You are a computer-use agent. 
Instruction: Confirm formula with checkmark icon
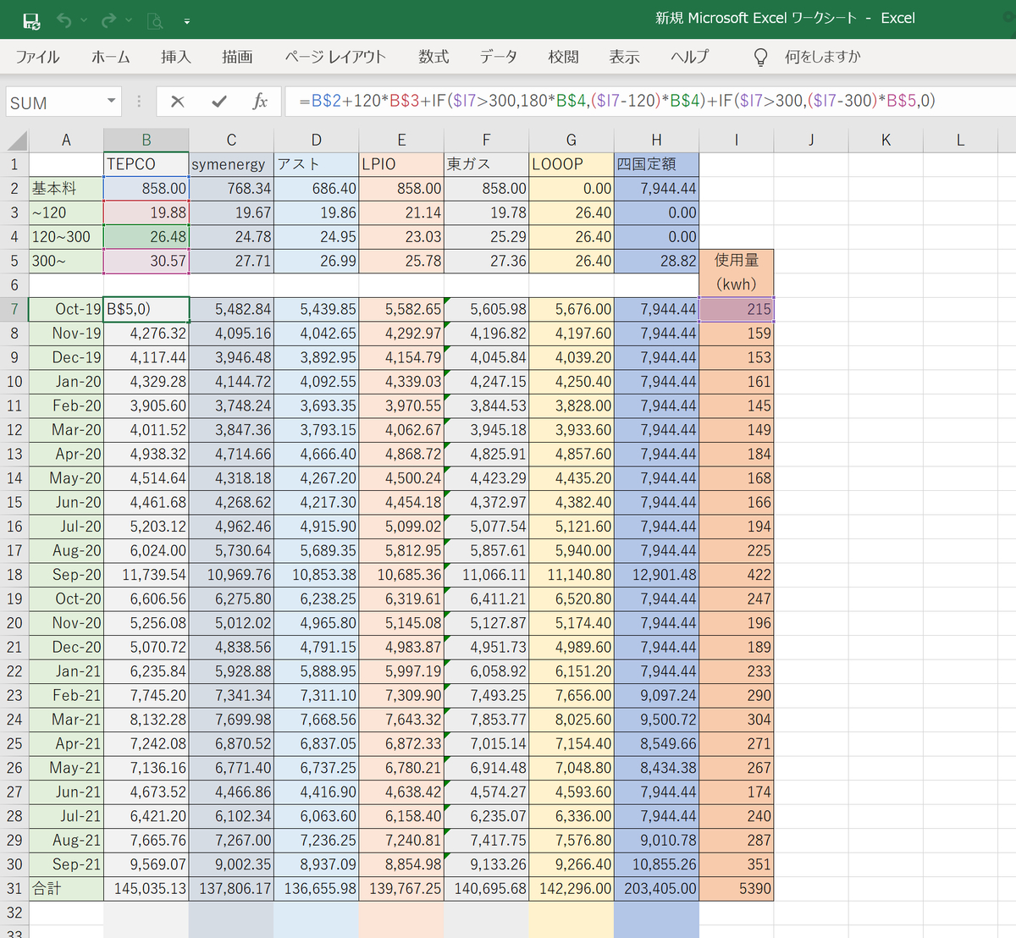click(219, 102)
